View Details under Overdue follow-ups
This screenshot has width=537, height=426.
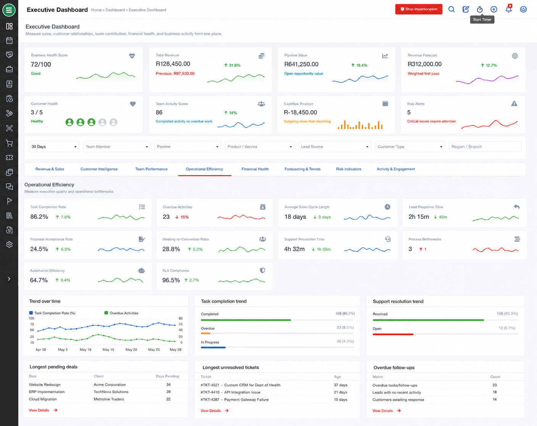pyautogui.click(x=386, y=411)
